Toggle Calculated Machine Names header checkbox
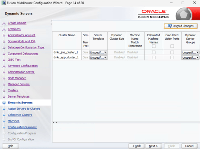Screen dimensions: 200x149 tap(154, 46)
